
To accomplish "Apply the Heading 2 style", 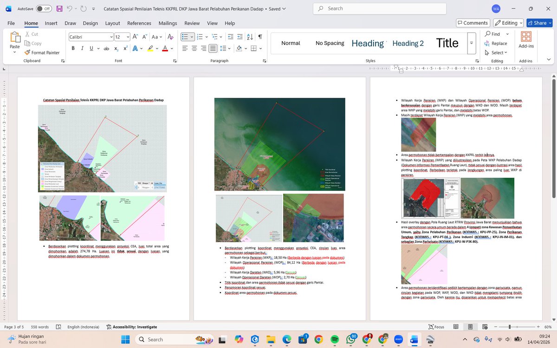I will [408, 43].
